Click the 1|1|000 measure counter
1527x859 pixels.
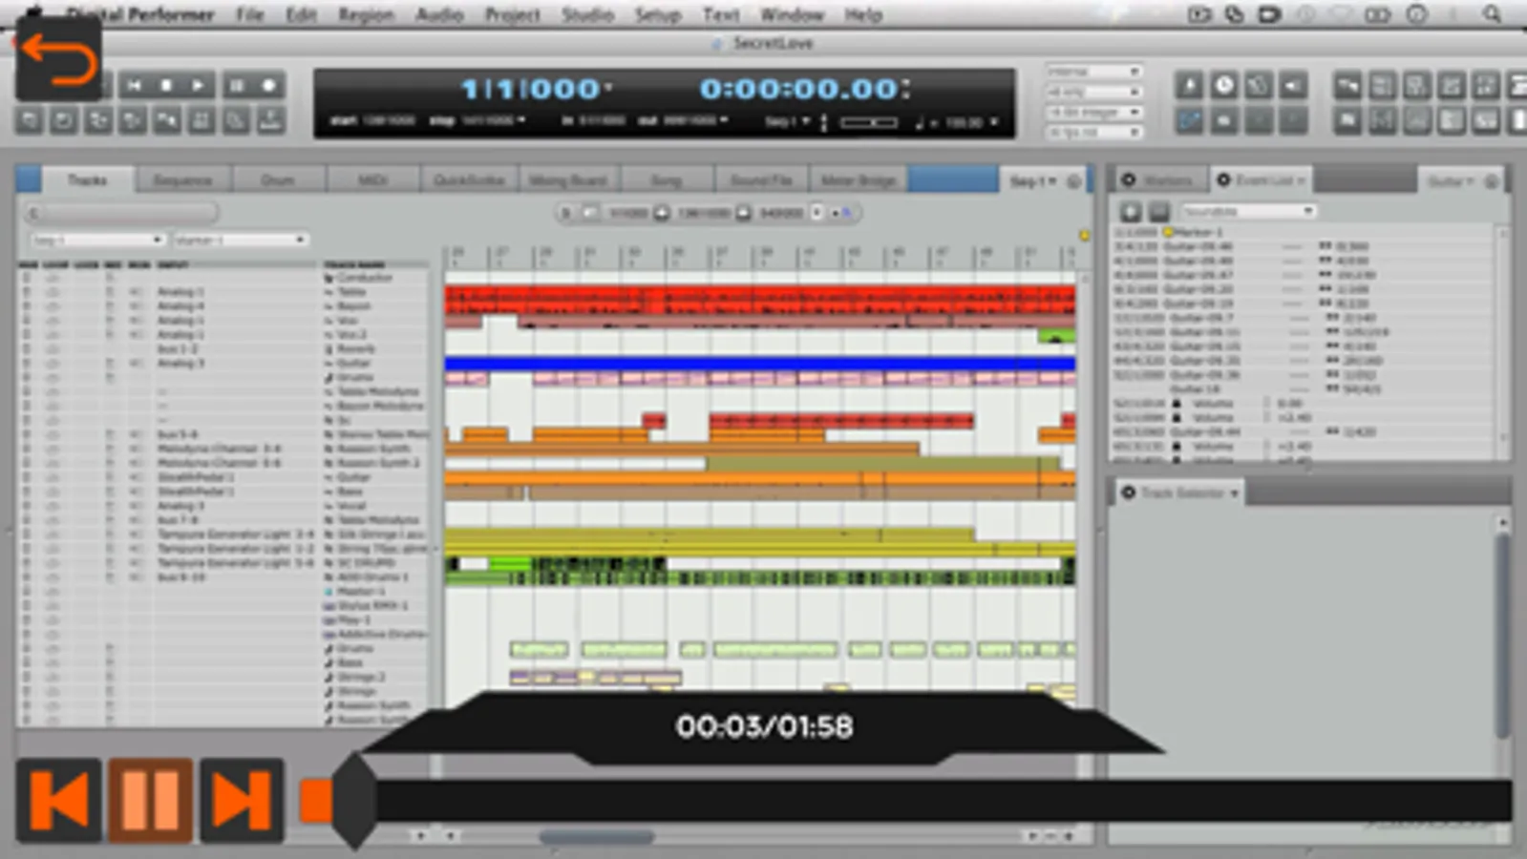pyautogui.click(x=531, y=89)
